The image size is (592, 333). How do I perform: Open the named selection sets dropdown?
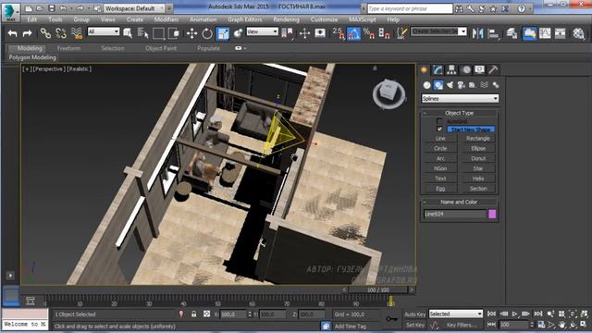pyautogui.click(x=438, y=31)
